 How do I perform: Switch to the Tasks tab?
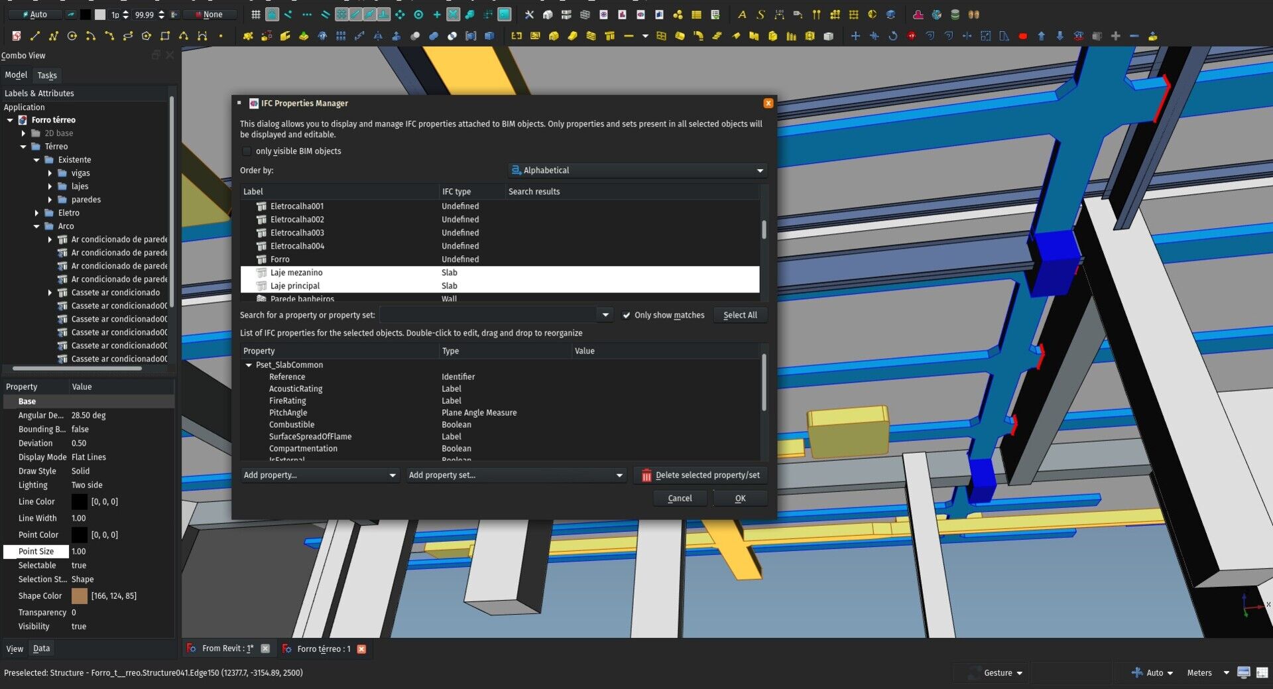(47, 75)
